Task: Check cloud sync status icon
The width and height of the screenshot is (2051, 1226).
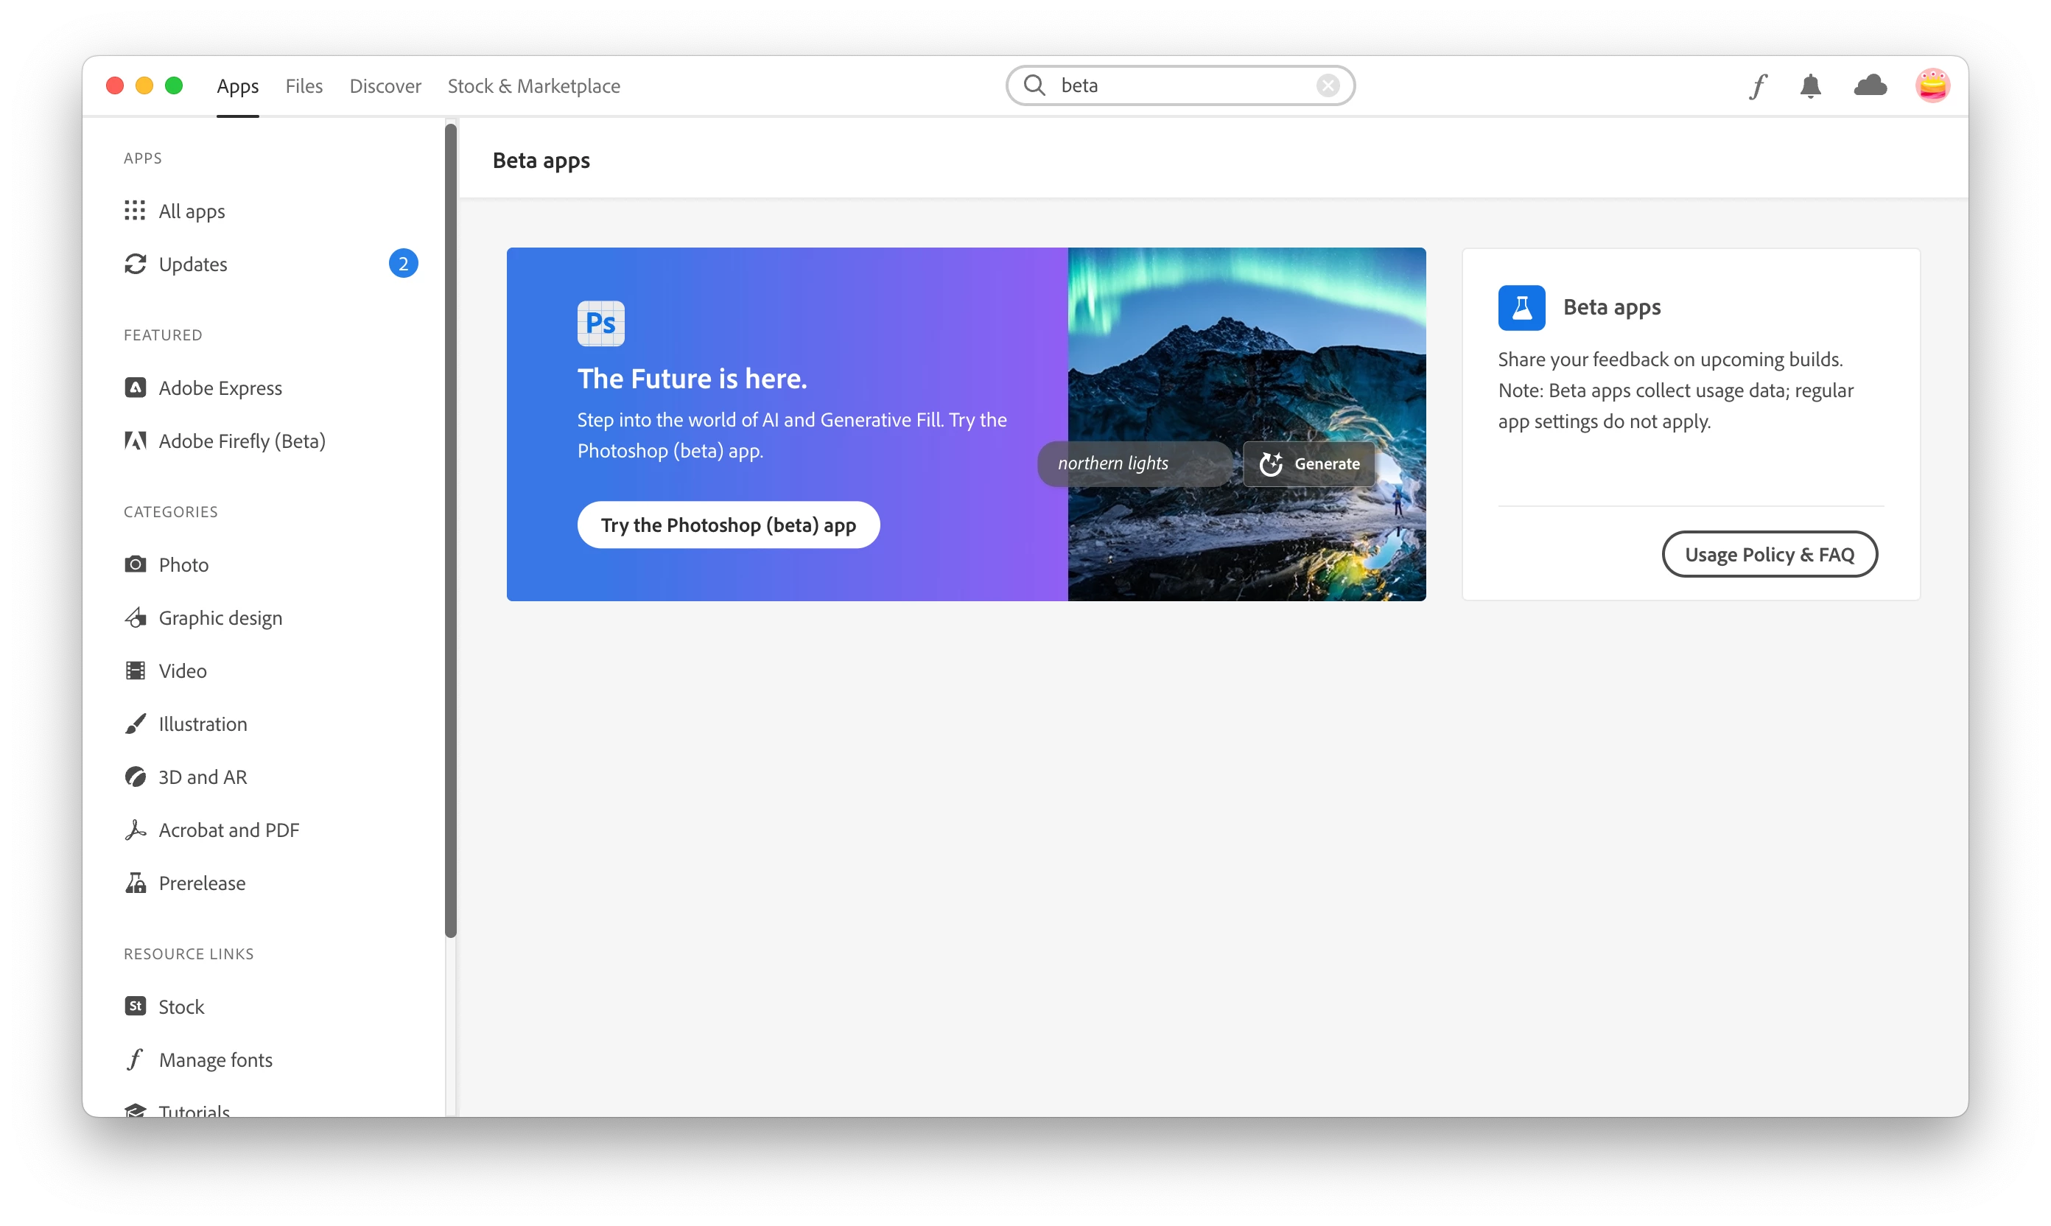Action: click(x=1869, y=86)
